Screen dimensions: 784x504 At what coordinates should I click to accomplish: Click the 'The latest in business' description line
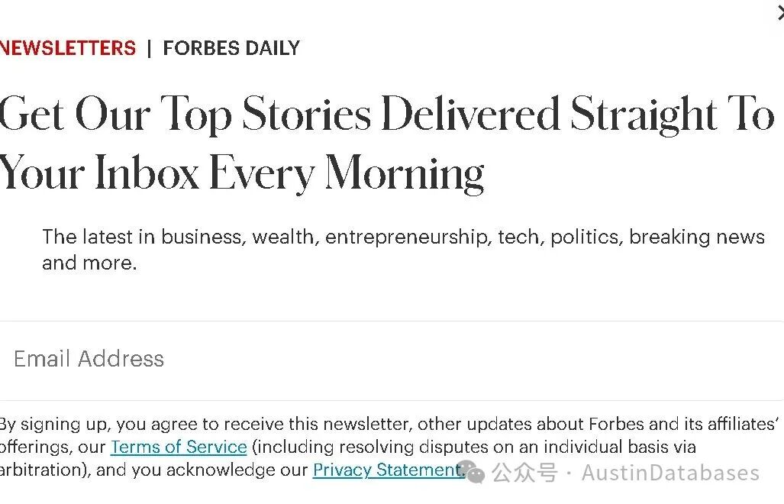(404, 237)
